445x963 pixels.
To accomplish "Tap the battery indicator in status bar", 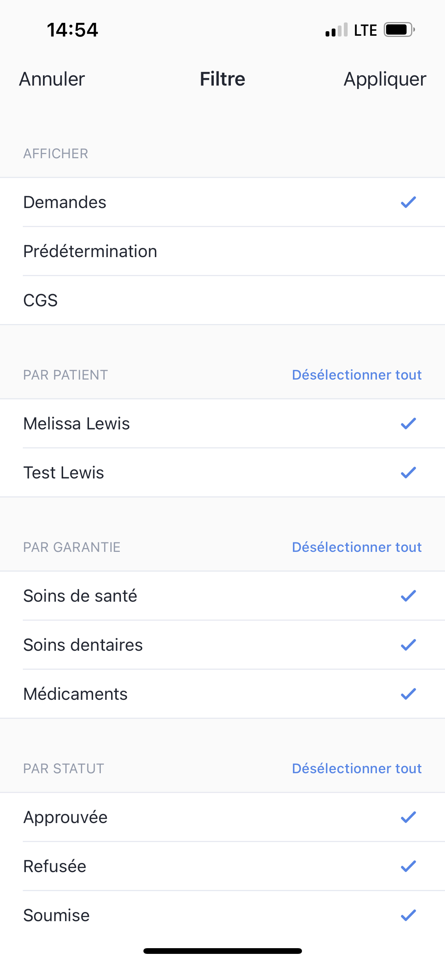I will point(398,30).
